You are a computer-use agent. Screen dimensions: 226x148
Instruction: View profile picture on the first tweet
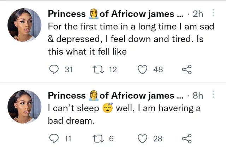(x=24, y=25)
